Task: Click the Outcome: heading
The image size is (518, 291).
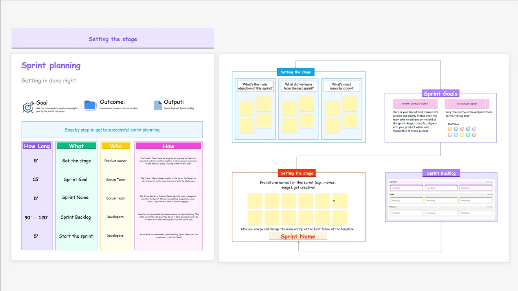Action: [x=112, y=102]
